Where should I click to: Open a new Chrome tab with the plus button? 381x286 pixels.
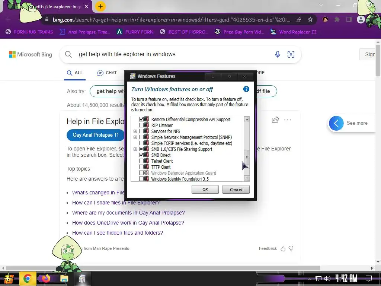(100, 6)
